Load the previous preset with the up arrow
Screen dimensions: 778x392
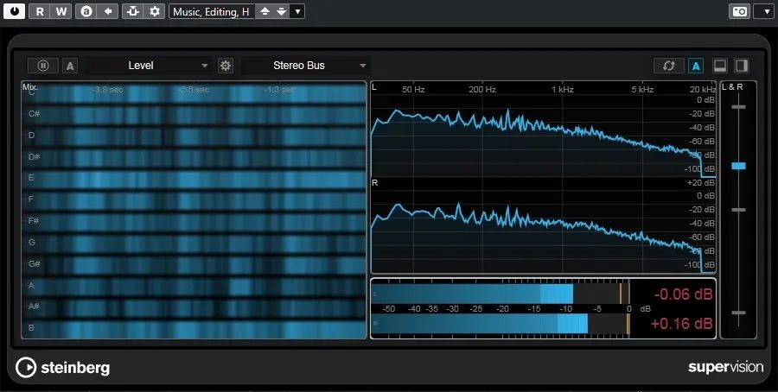tap(265, 11)
